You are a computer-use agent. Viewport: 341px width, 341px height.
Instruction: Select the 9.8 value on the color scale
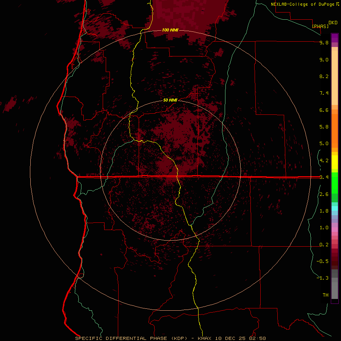point(324,42)
